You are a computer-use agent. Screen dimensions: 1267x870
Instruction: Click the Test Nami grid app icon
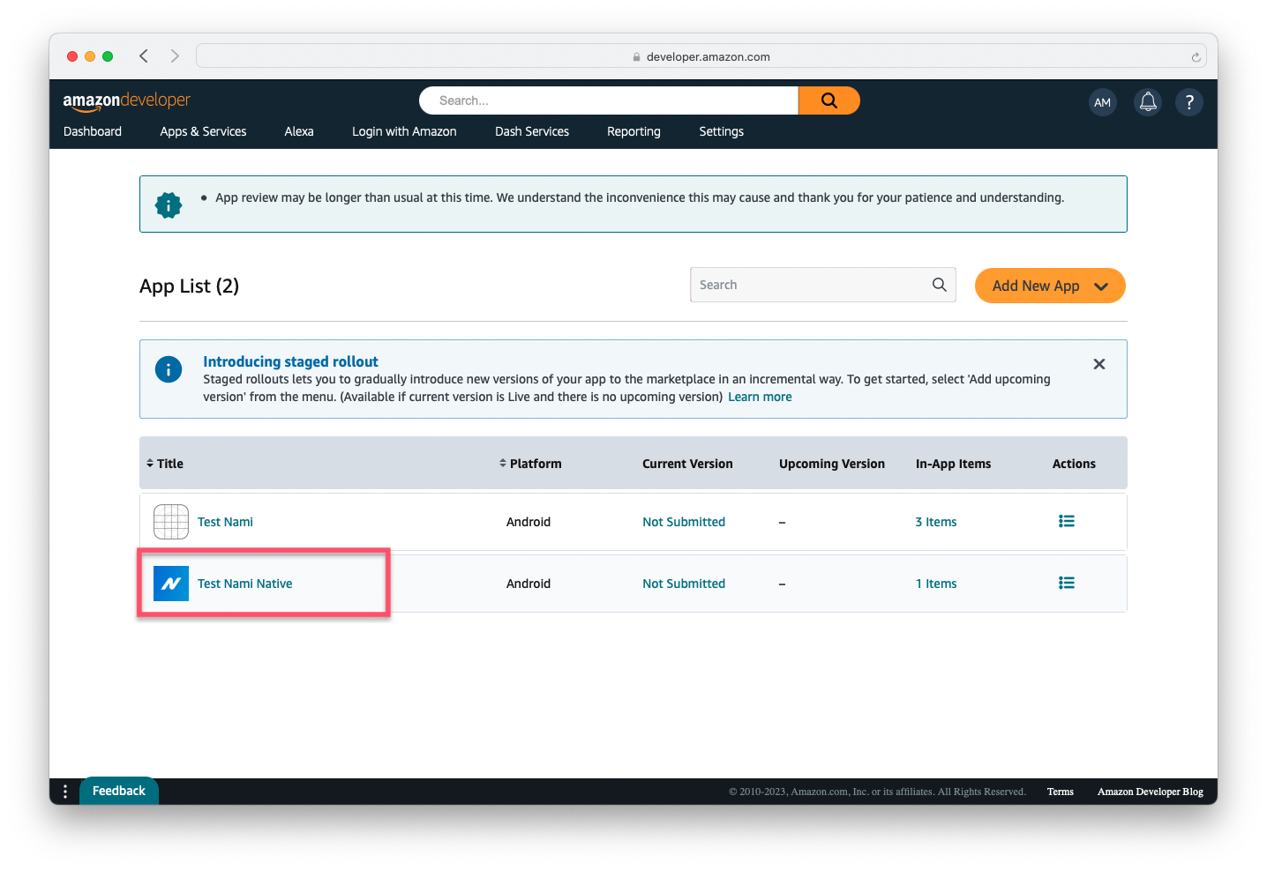tap(171, 522)
